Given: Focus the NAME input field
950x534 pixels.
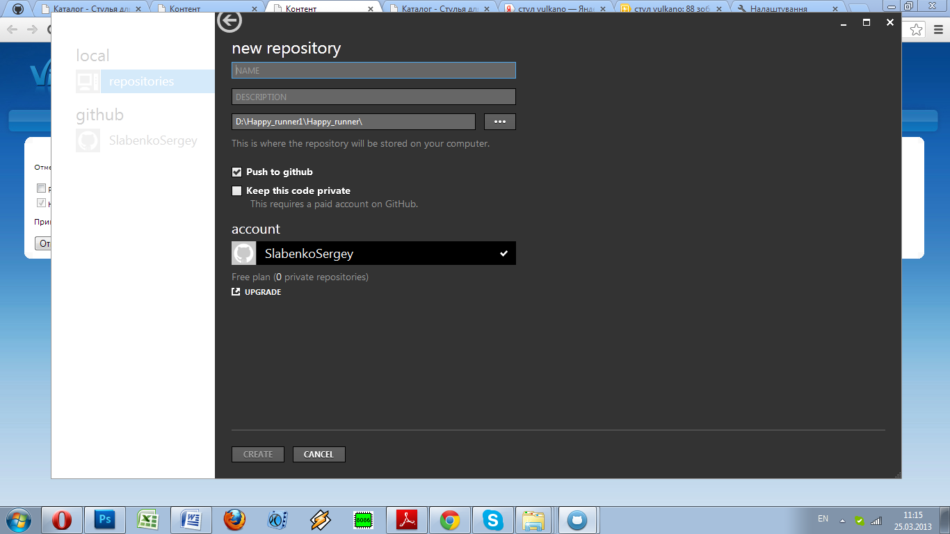Looking at the screenshot, I should point(373,70).
